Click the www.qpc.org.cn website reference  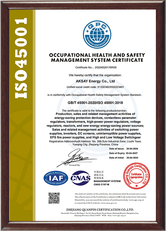(x=137, y=200)
